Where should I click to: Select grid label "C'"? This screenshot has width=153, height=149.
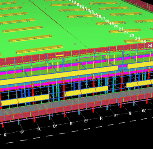pos(22,132)
